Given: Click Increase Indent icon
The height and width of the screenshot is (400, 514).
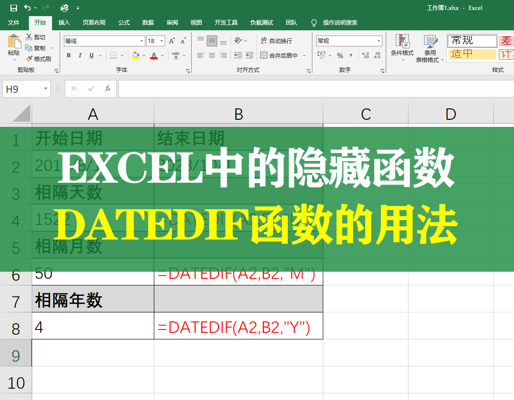Looking at the screenshot, I should 249,55.
